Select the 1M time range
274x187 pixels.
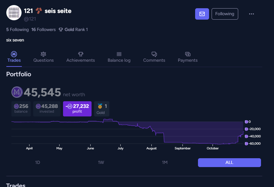(x=165, y=163)
